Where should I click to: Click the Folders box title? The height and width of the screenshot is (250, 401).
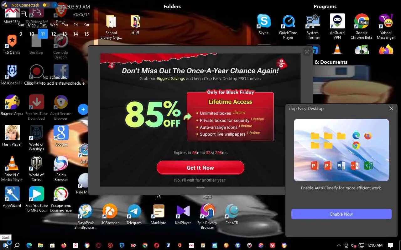click(x=172, y=6)
